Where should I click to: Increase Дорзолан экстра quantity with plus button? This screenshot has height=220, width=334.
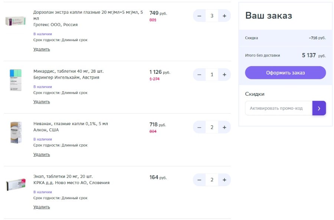click(225, 16)
